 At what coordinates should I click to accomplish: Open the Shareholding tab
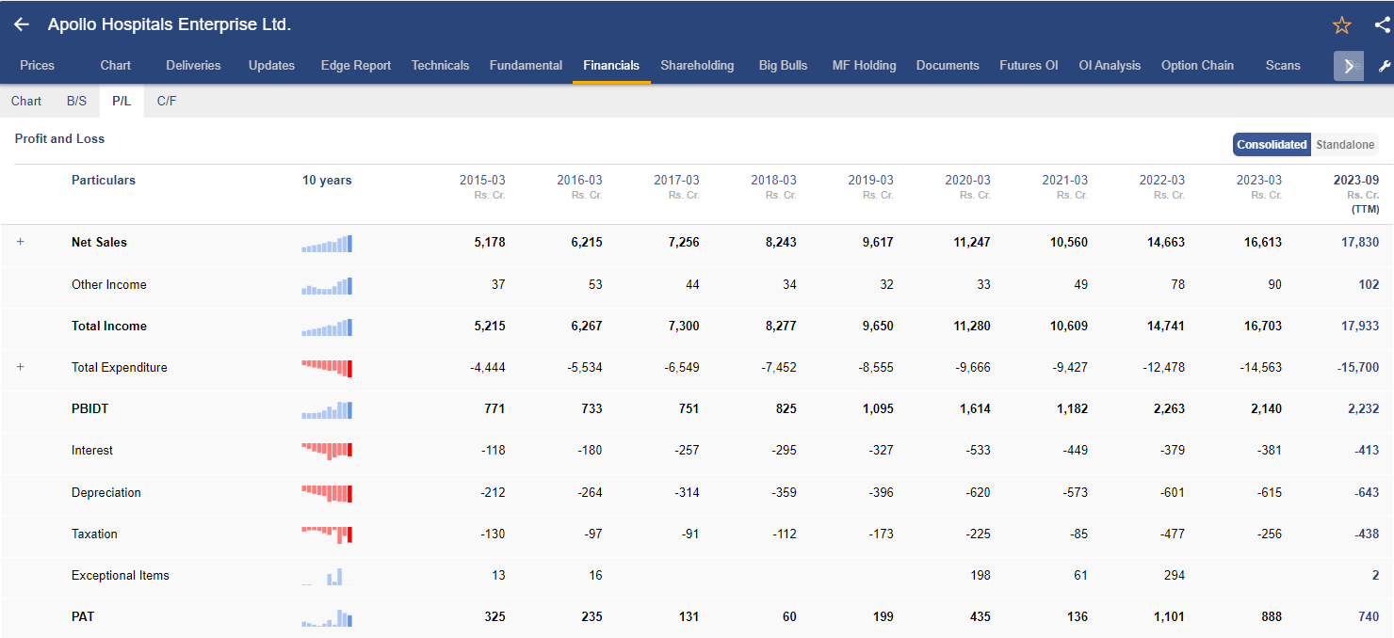click(x=697, y=66)
